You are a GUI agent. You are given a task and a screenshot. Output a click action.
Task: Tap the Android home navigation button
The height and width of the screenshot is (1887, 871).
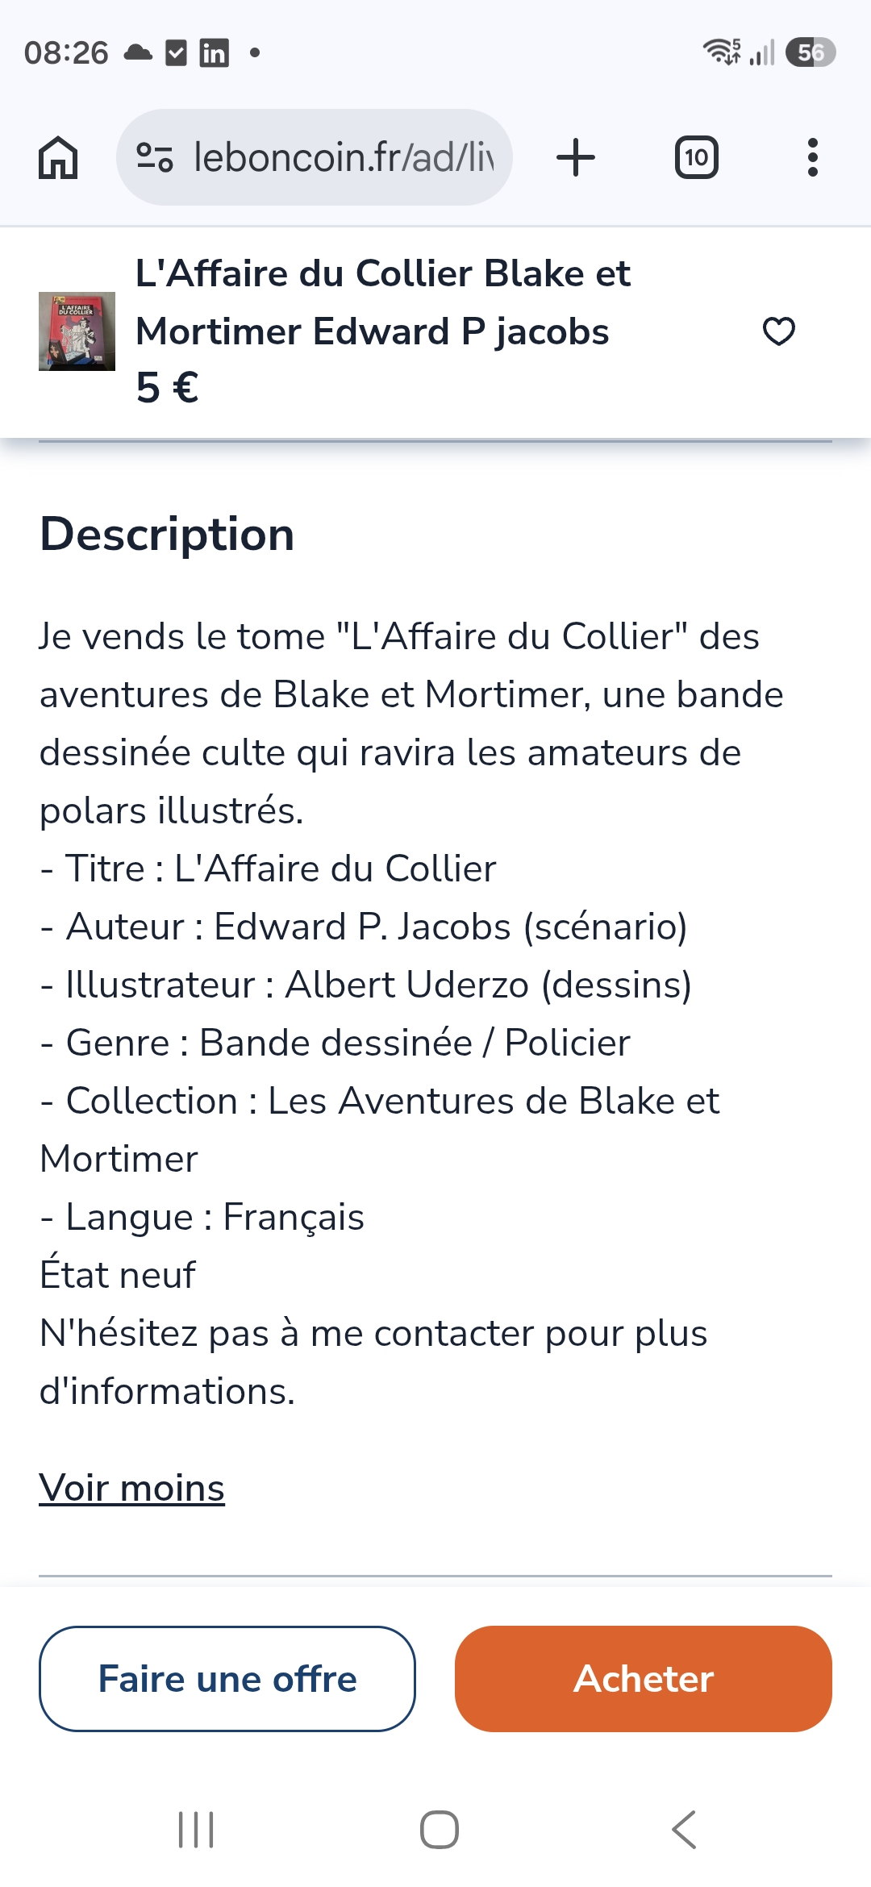click(440, 1830)
